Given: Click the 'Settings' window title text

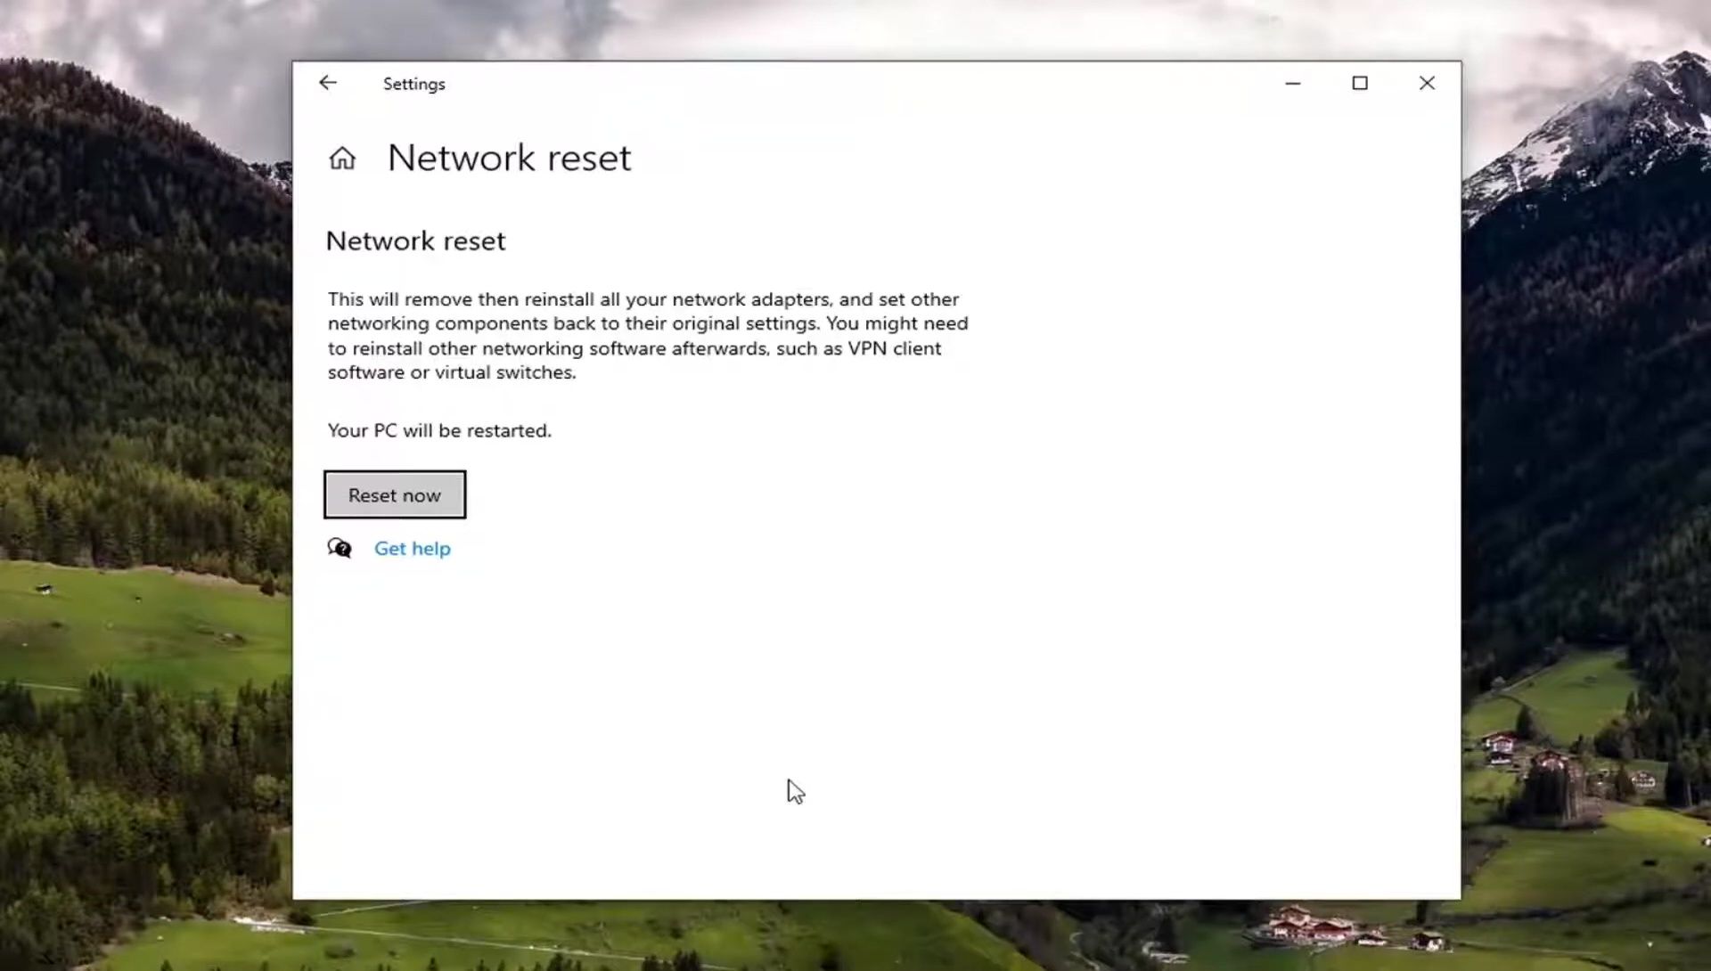Looking at the screenshot, I should [413, 84].
